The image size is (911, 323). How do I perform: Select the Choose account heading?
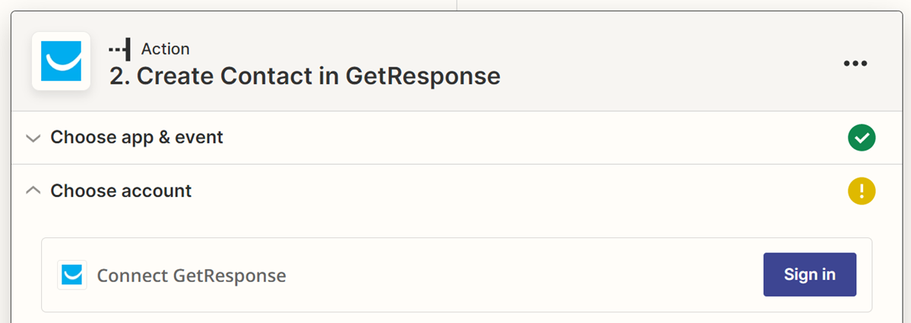(121, 191)
